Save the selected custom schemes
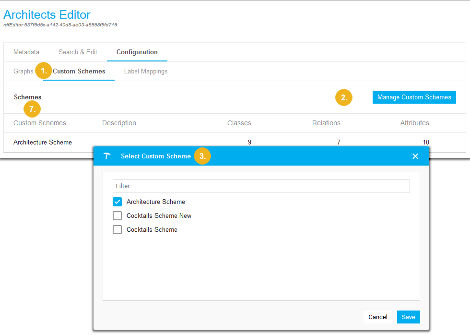Viewport: 470px width, 335px height. (x=409, y=317)
